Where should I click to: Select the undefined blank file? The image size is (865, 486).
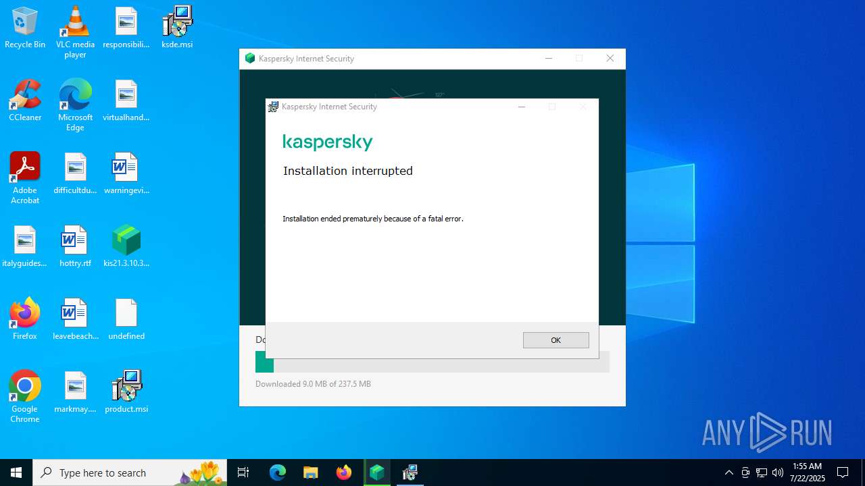(126, 320)
